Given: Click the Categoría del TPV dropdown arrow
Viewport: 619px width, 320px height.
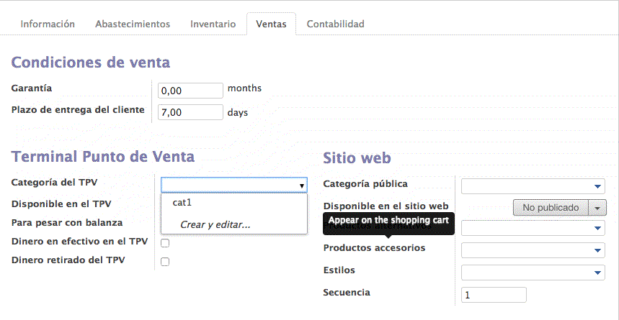Looking at the screenshot, I should click(x=302, y=186).
